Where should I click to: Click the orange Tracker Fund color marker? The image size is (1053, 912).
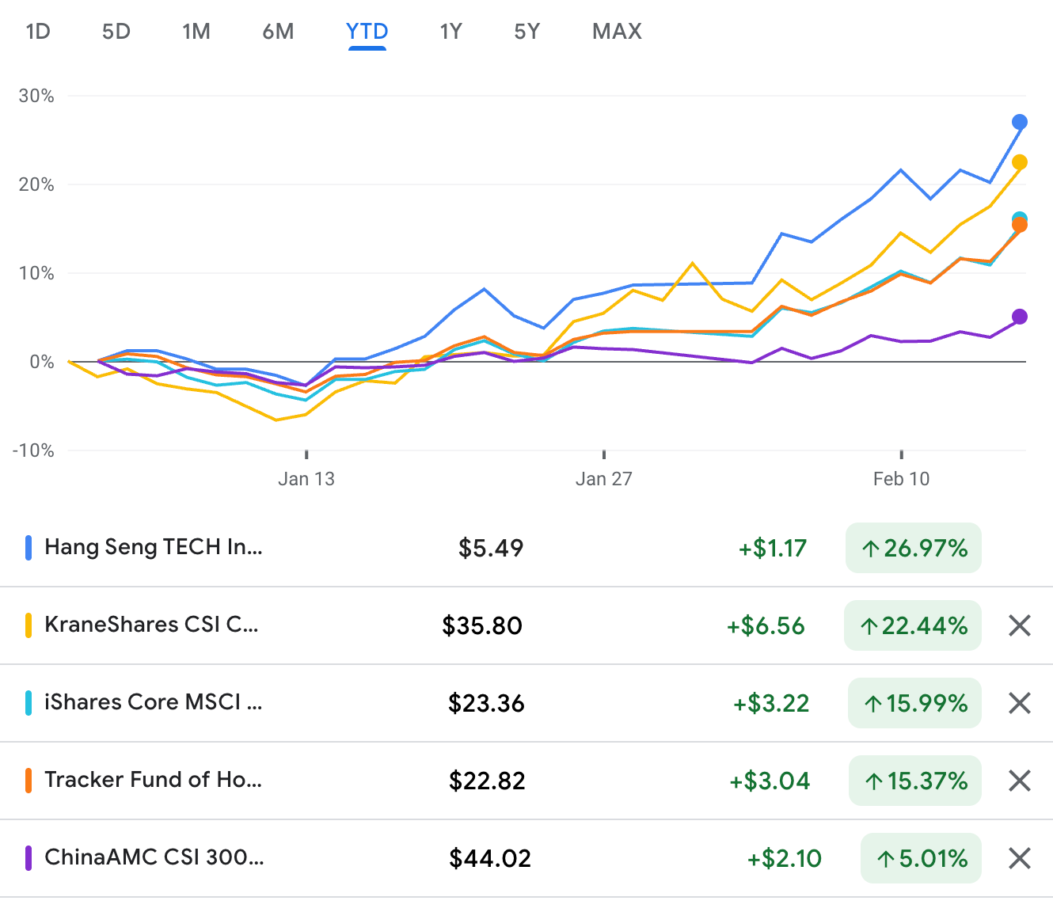click(x=29, y=781)
